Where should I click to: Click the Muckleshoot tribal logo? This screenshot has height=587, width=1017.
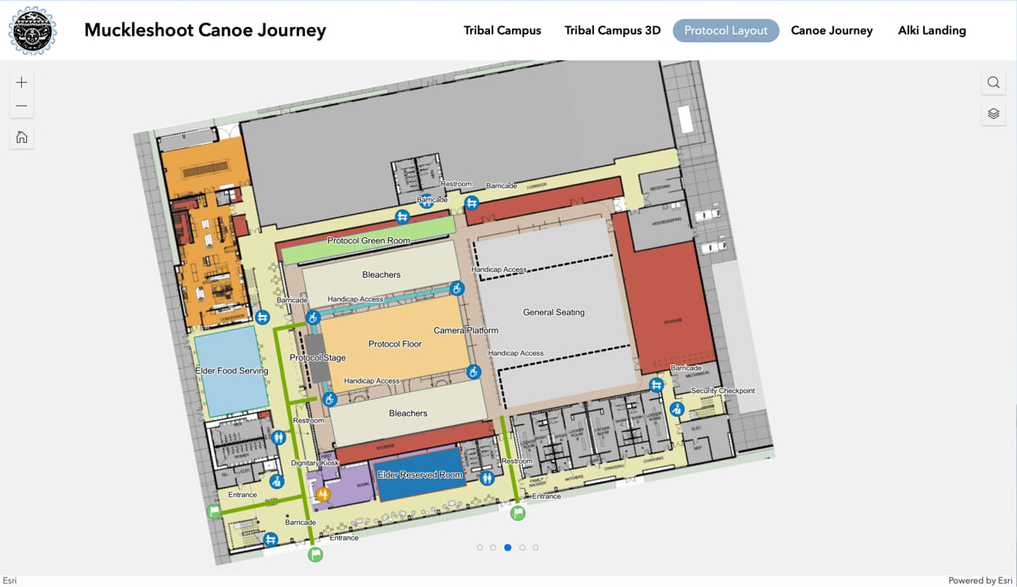[x=32, y=30]
